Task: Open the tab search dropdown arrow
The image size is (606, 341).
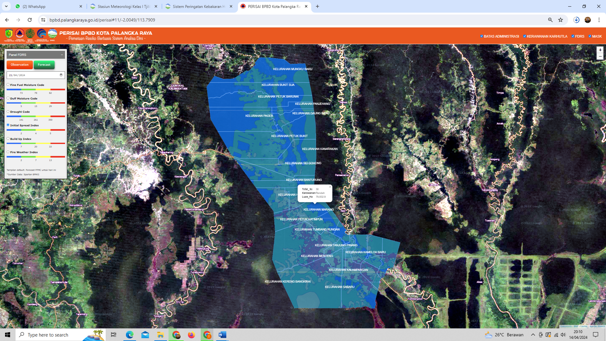Action: point(6,6)
